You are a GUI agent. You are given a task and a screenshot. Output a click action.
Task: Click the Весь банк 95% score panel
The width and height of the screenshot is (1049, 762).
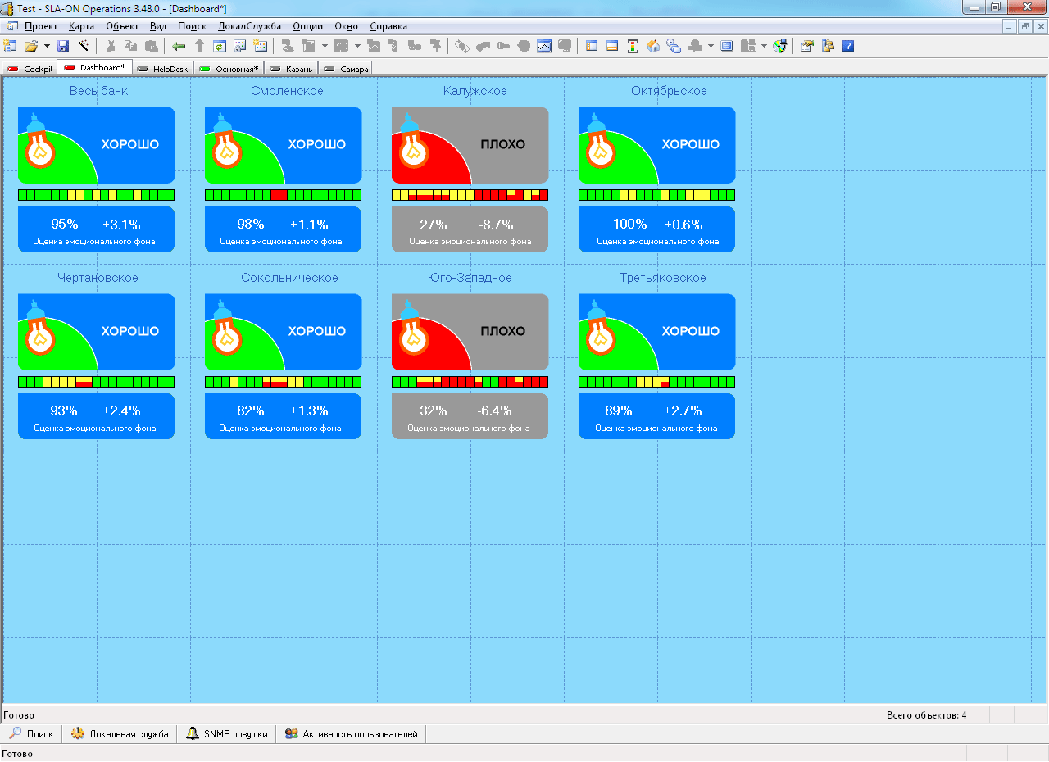pos(96,229)
